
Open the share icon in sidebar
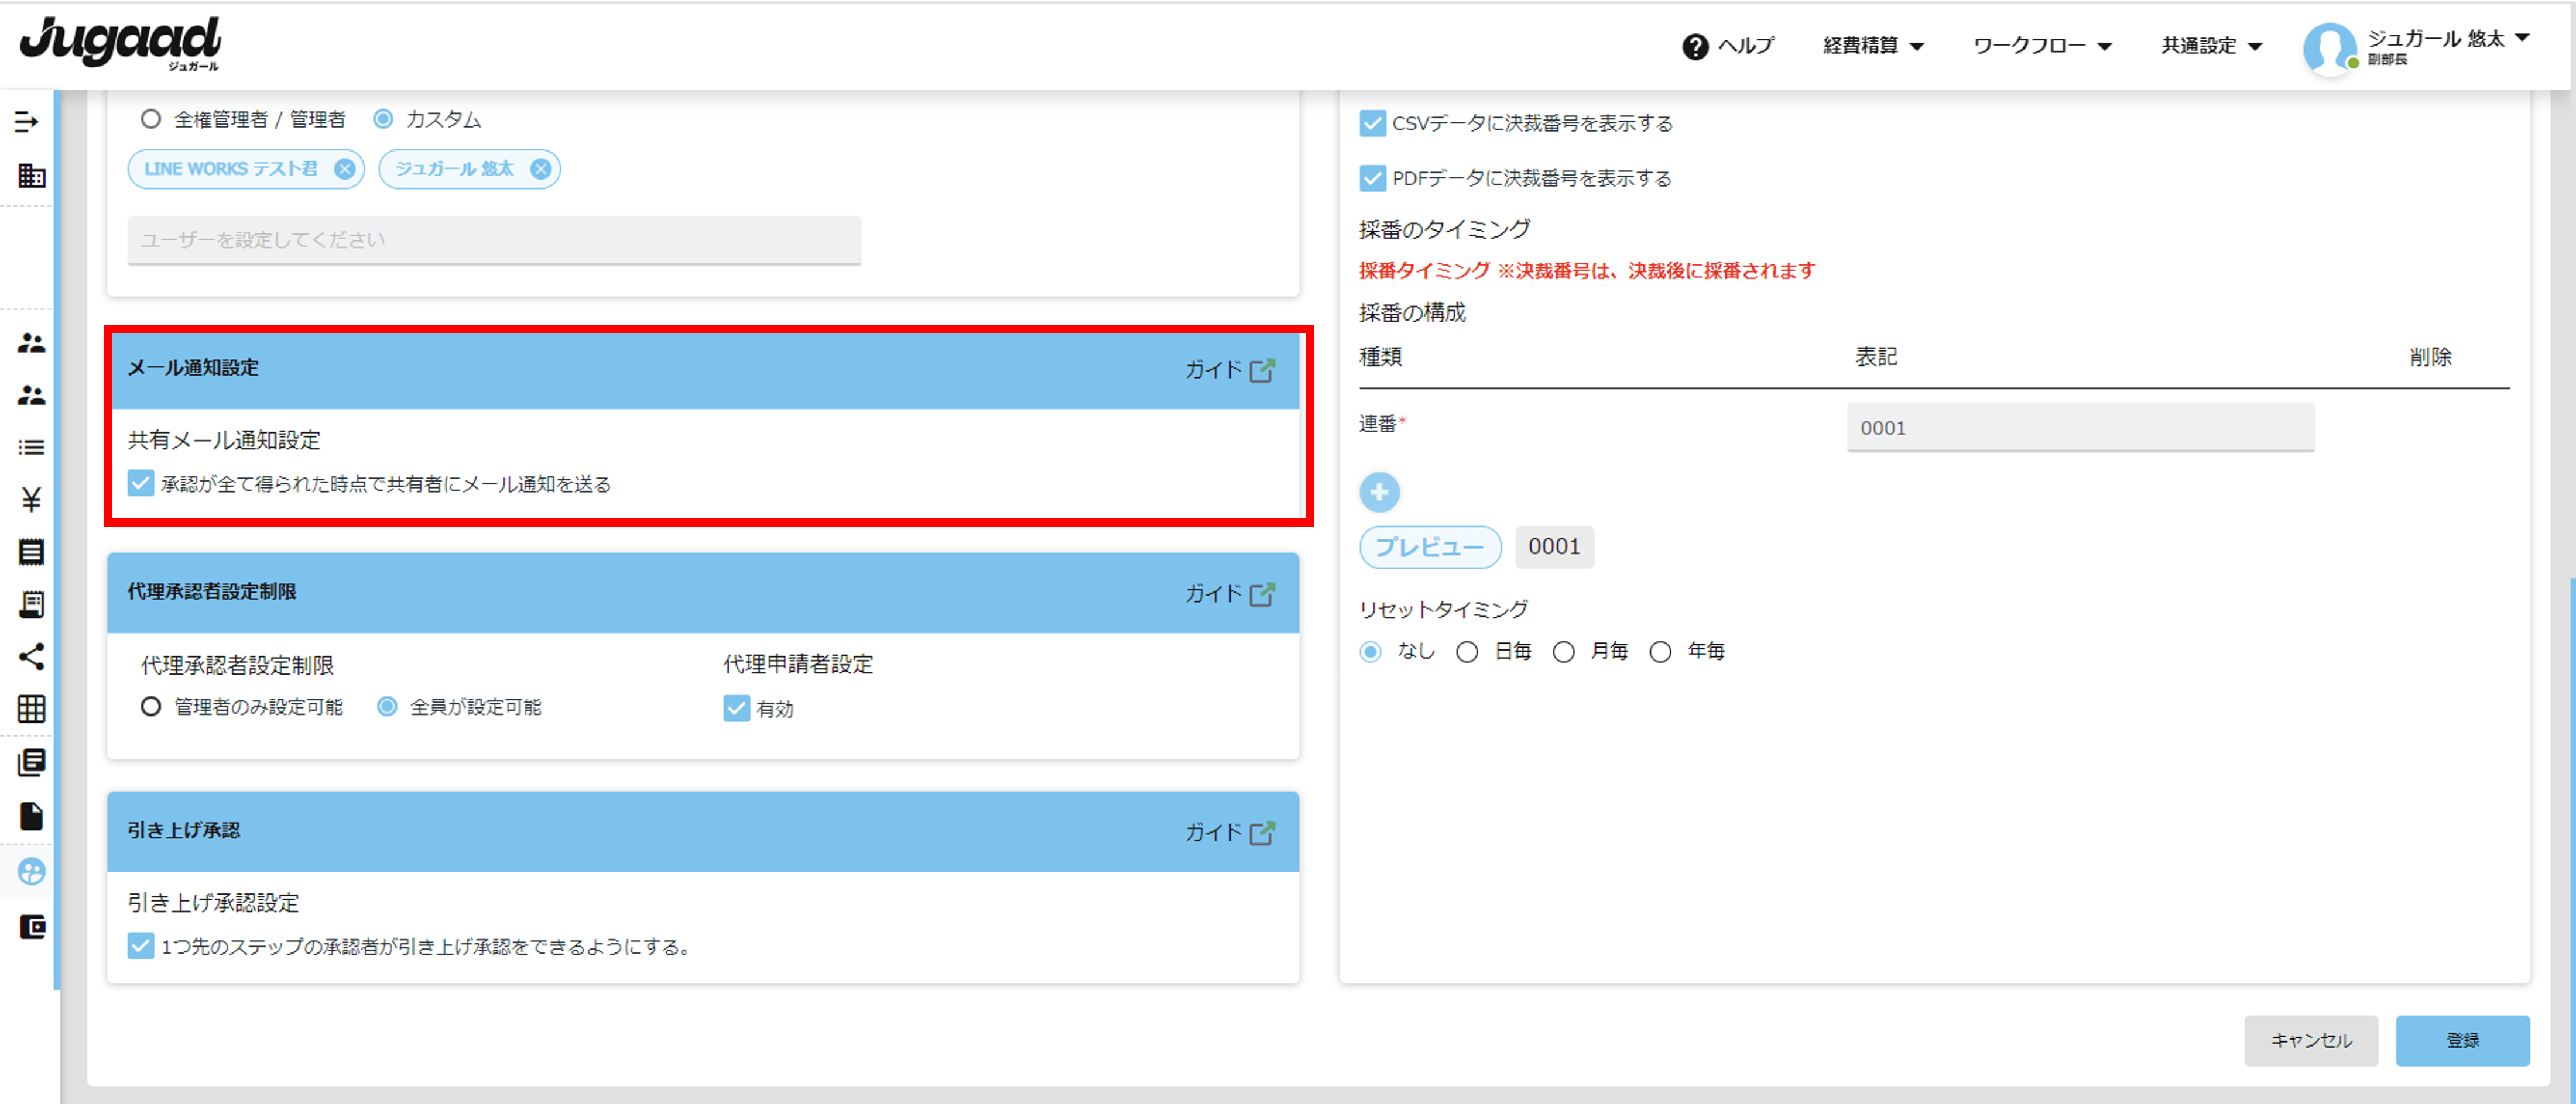(x=31, y=656)
